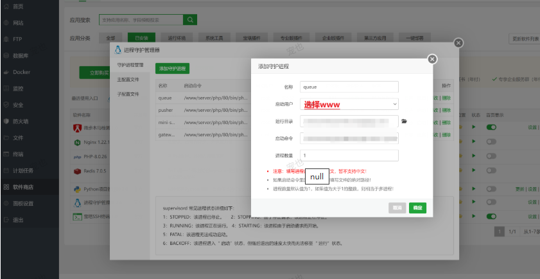Open the run directory folder browser icon

405,121
